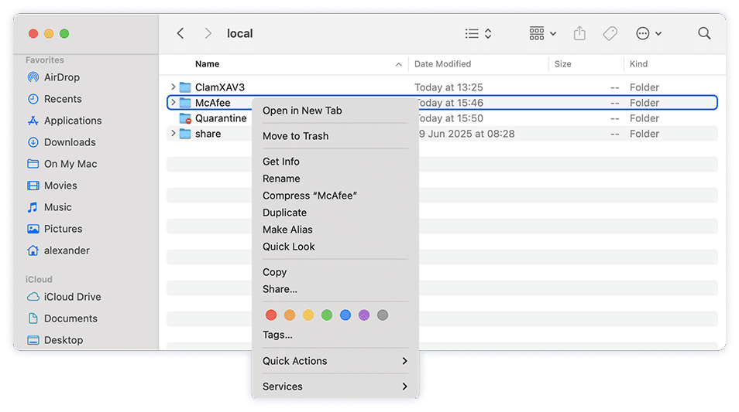Go forward with the right chevron
The image size is (739, 412).
[x=208, y=33]
